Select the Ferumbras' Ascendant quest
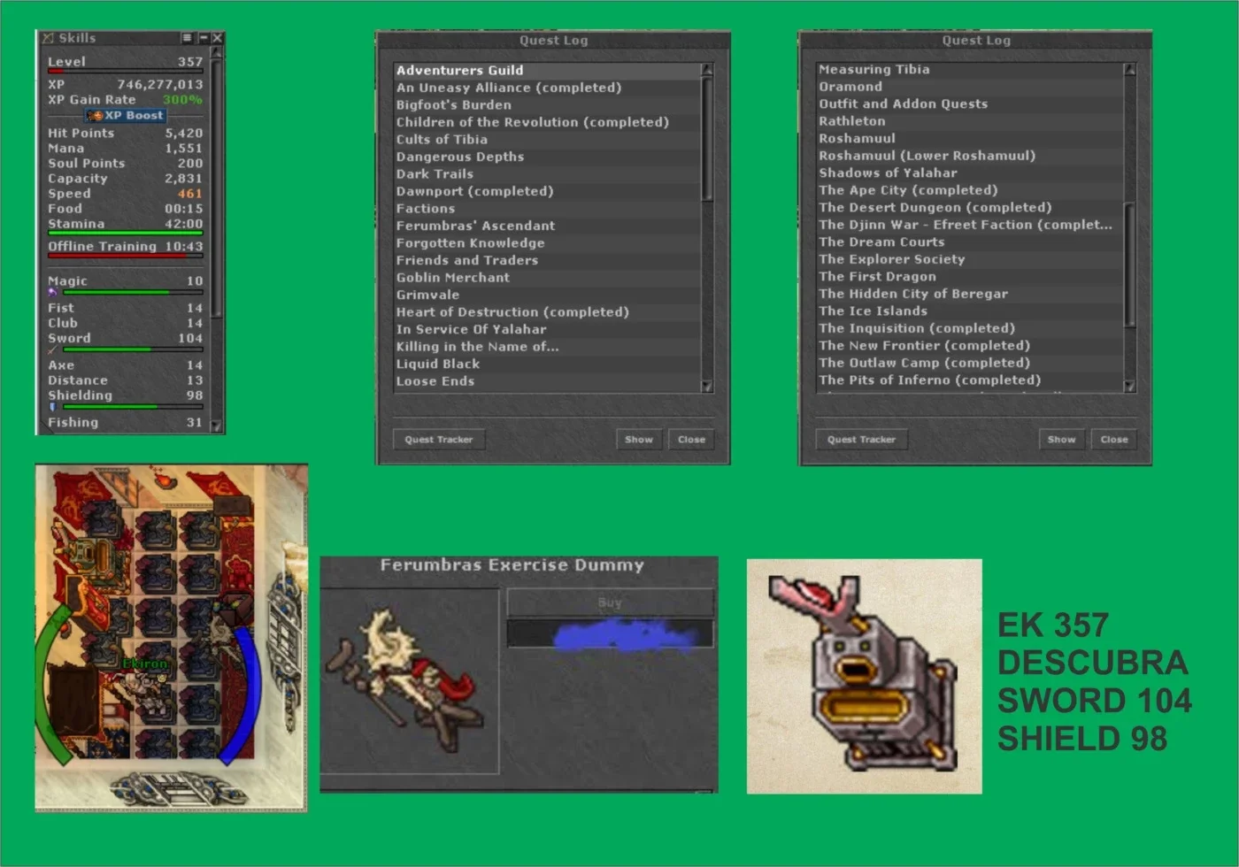 547,226
